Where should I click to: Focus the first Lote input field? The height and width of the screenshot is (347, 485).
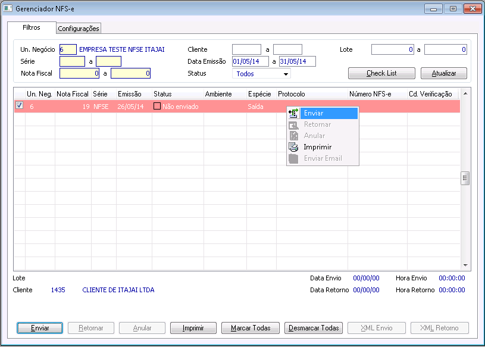click(393, 49)
